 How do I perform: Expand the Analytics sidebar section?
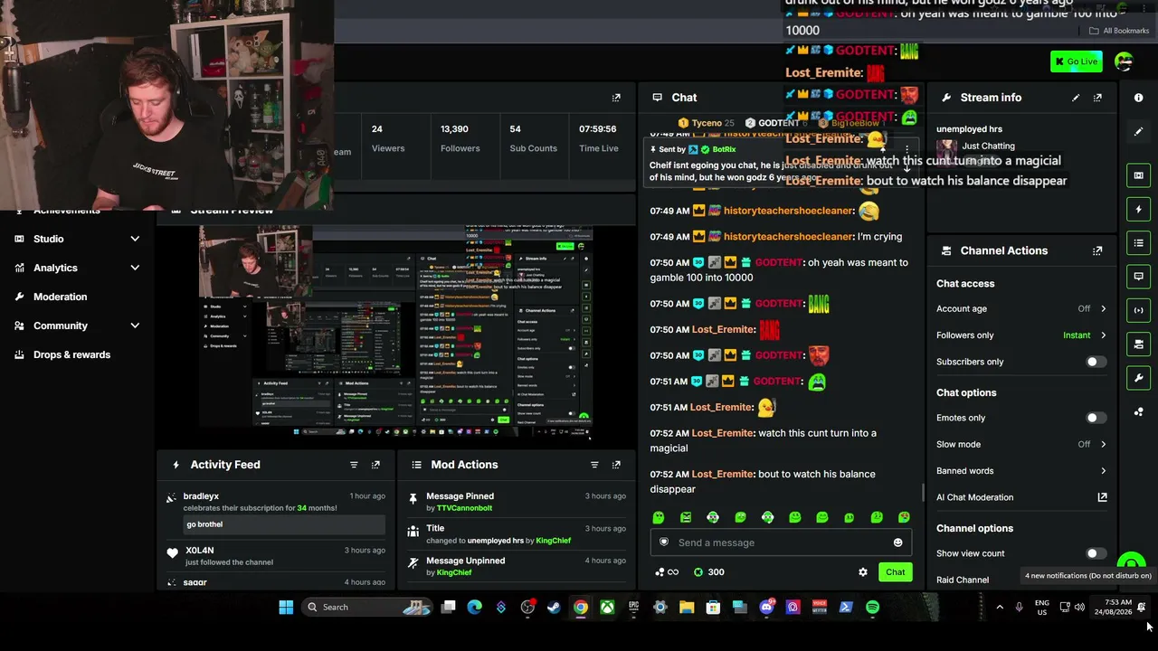(x=135, y=268)
